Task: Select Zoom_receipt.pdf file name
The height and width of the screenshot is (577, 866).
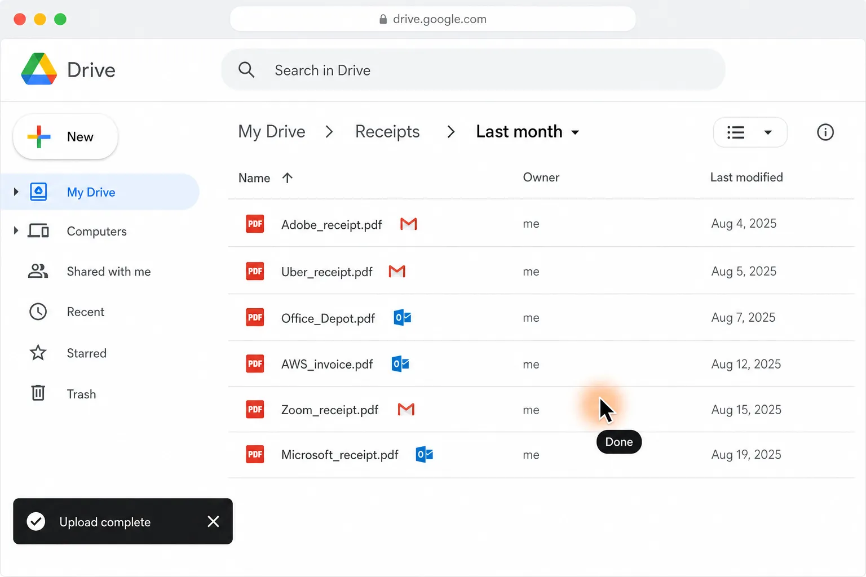Action: tap(330, 410)
